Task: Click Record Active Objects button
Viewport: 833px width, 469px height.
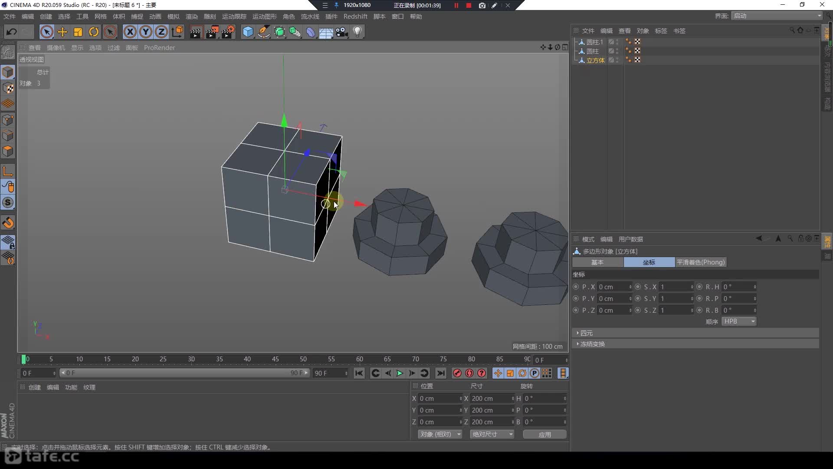Action: point(457,373)
